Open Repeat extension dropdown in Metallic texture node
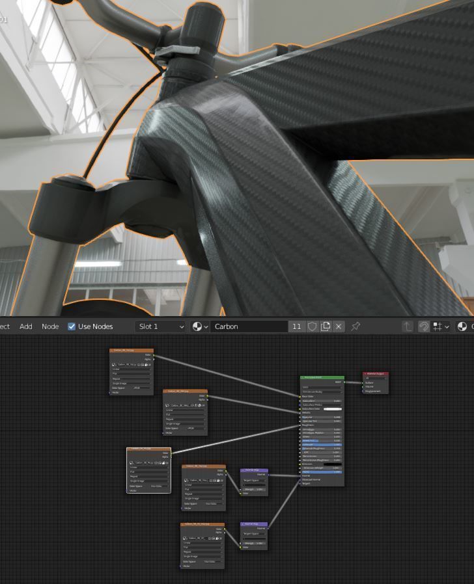 click(186, 419)
